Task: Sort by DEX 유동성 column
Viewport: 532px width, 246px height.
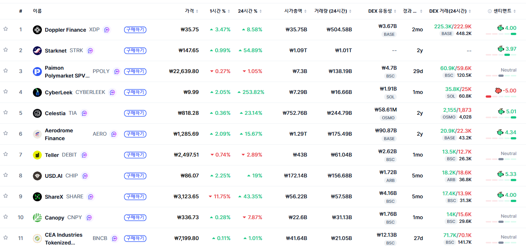Action: click(383, 11)
